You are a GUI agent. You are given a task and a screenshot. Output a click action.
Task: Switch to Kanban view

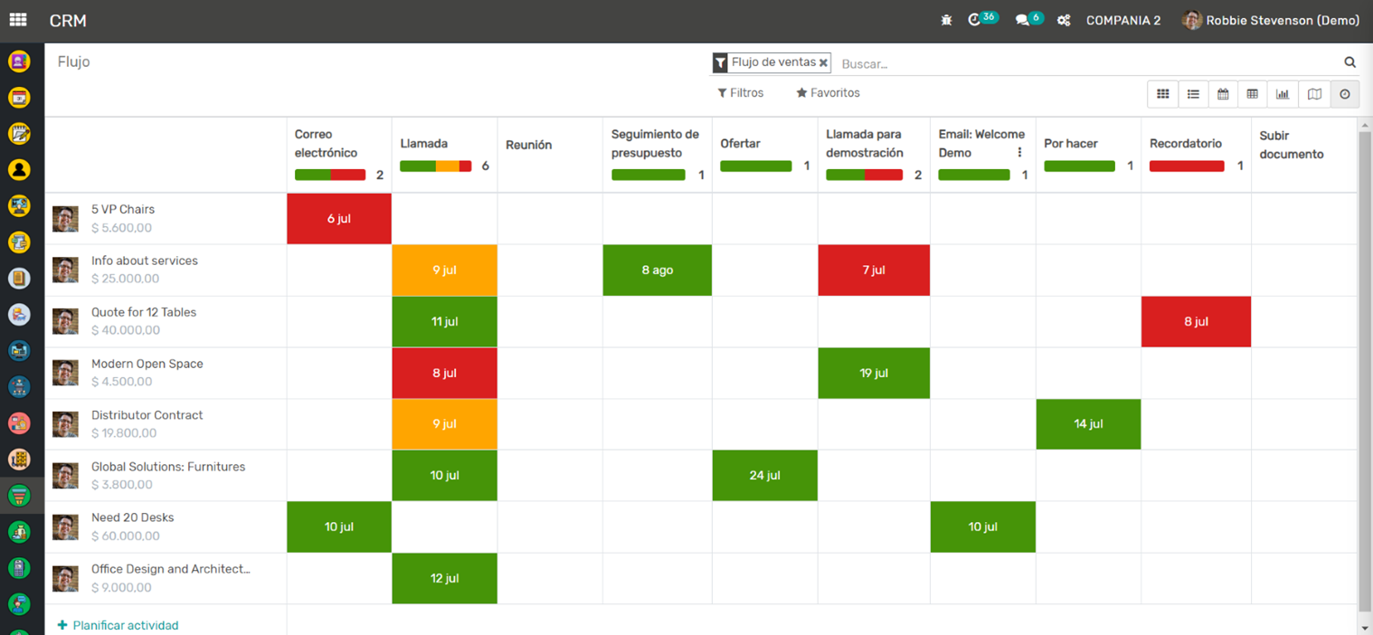pos(1163,94)
